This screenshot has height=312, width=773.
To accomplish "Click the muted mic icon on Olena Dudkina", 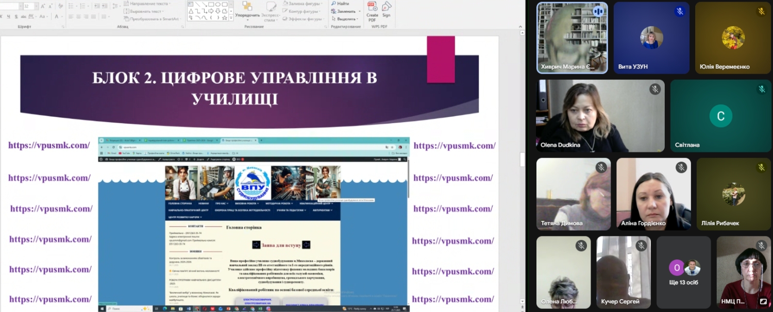I will 655,89.
